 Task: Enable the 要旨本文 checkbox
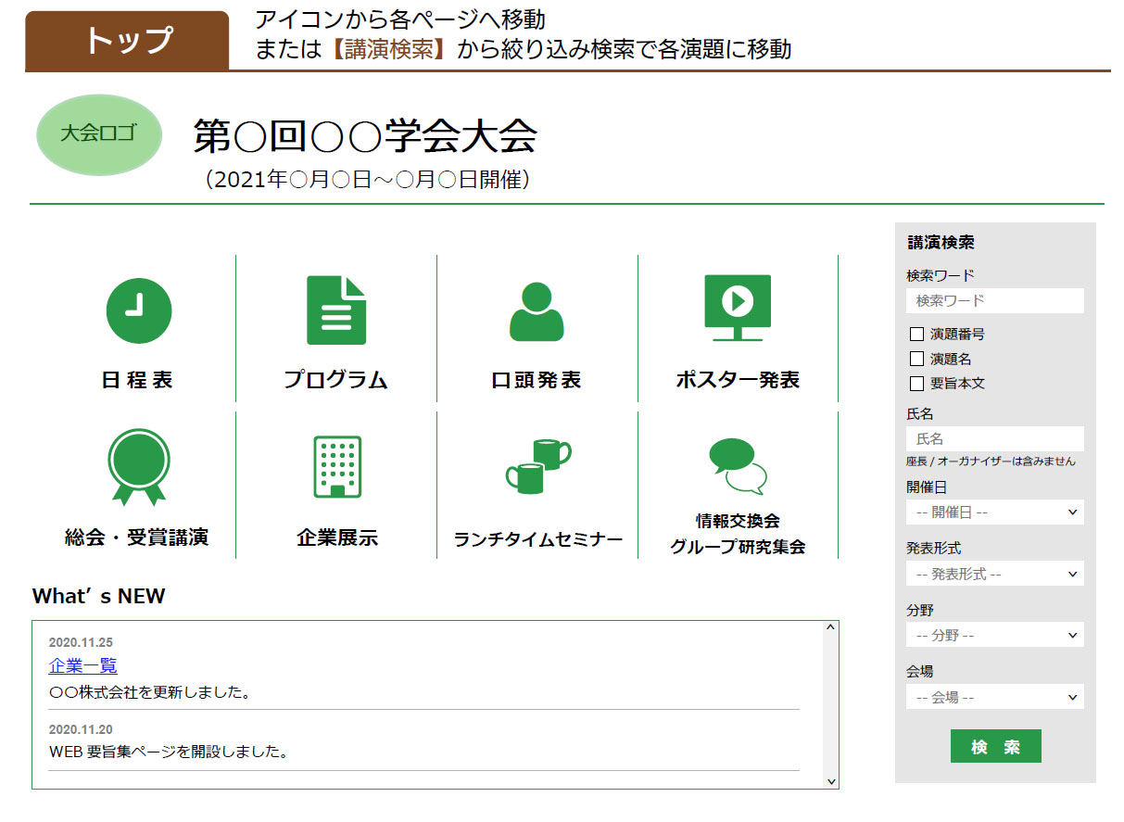916,384
